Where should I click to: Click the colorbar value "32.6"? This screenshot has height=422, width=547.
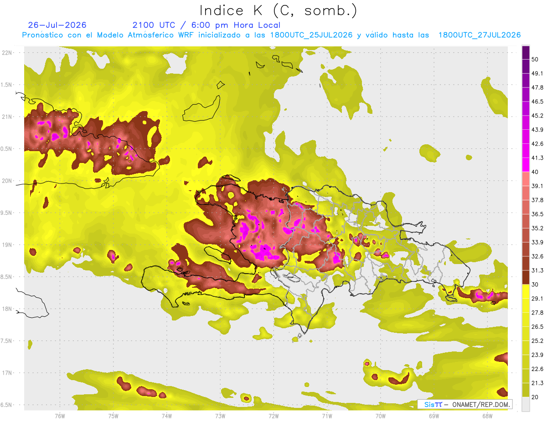pyautogui.click(x=538, y=256)
